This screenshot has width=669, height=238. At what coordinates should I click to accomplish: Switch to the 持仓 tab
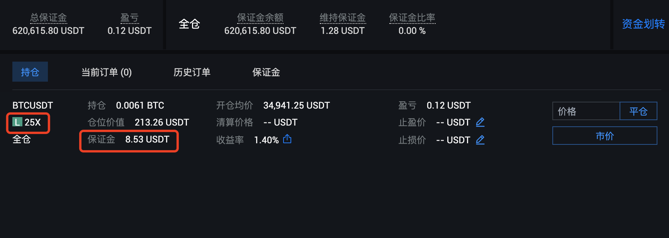[x=30, y=72]
